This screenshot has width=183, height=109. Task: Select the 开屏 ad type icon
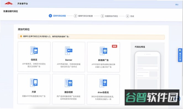click(x=34, y=83)
